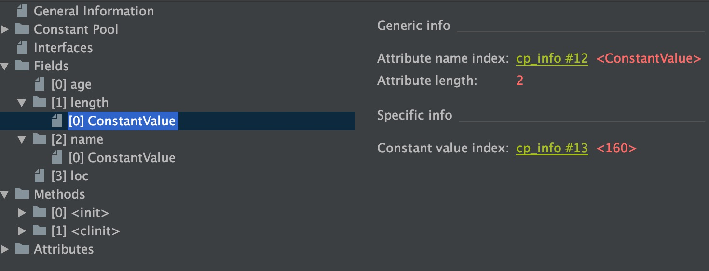The width and height of the screenshot is (709, 271).
Task: Click the Constant Pool folder icon
Action: (22, 29)
